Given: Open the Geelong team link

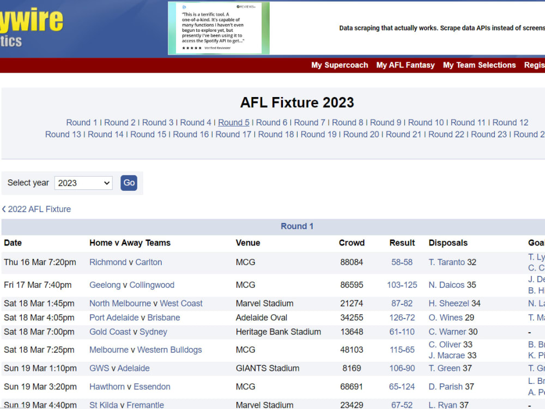Looking at the screenshot, I should (x=105, y=285).
